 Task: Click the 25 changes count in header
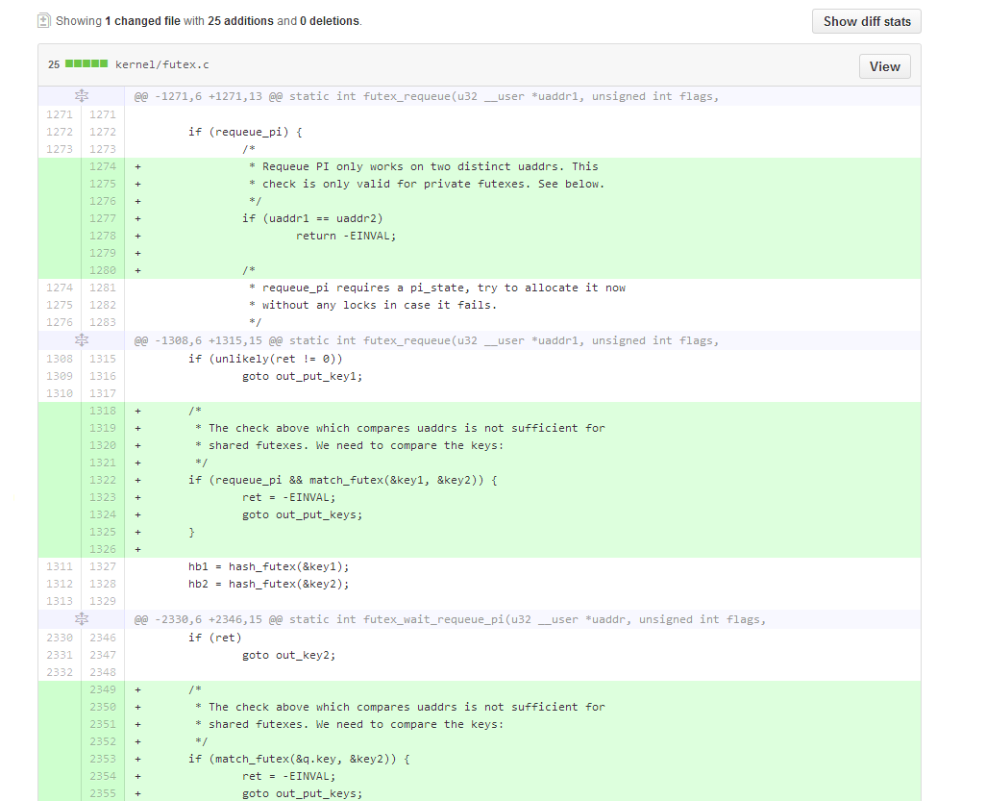tap(54, 65)
